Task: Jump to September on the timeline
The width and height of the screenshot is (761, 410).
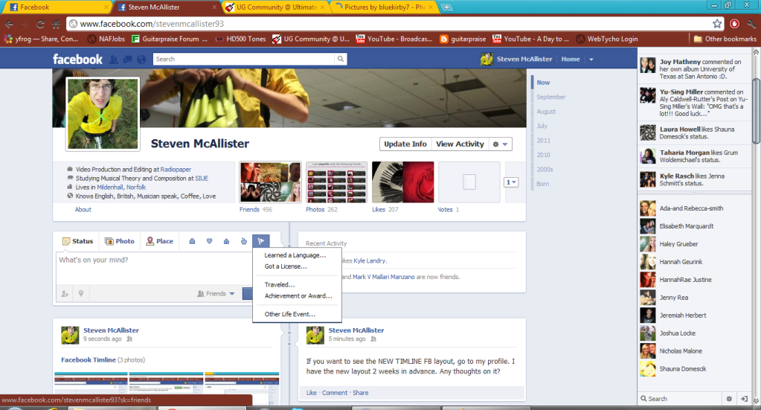Action: pyautogui.click(x=551, y=97)
